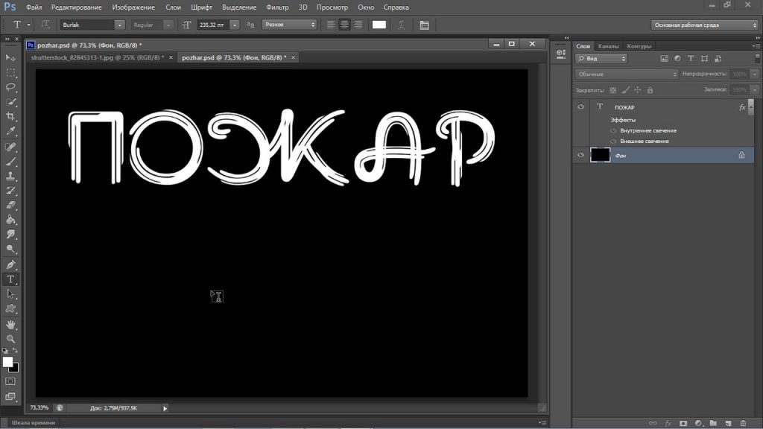
Task: Center align the text
Action: coord(344,25)
